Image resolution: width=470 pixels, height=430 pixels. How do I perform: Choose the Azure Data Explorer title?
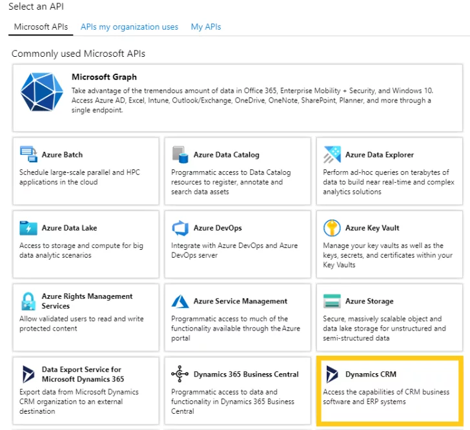click(380, 155)
